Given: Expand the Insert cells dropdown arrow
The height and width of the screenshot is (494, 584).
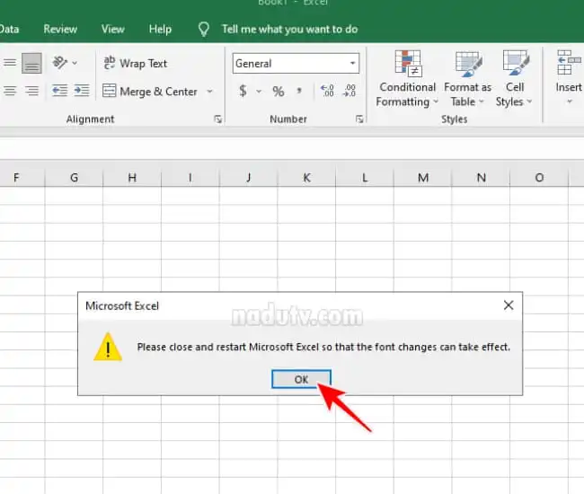Looking at the screenshot, I should pos(569,101).
